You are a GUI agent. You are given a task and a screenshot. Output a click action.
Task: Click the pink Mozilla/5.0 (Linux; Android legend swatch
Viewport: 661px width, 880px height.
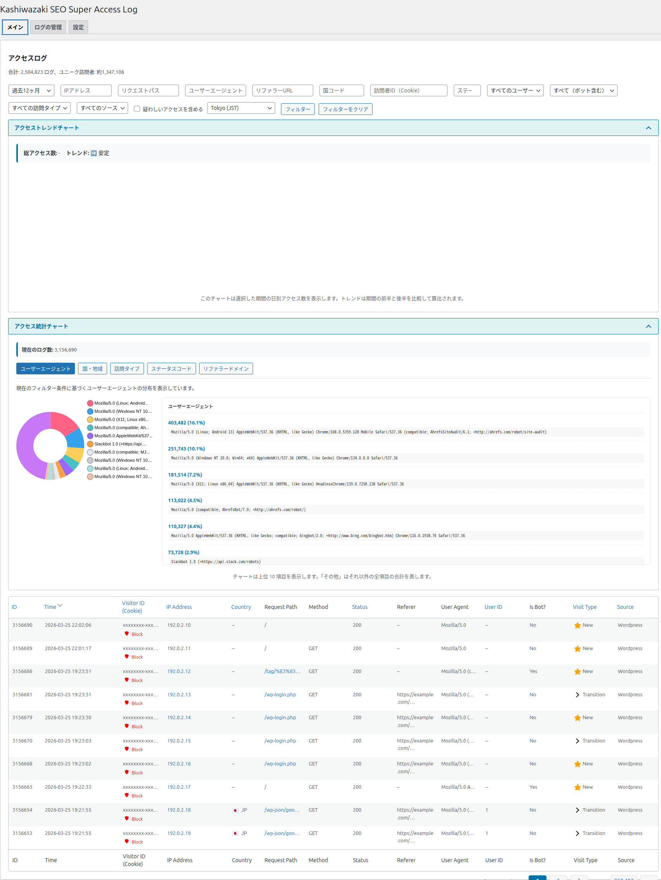(x=90, y=403)
